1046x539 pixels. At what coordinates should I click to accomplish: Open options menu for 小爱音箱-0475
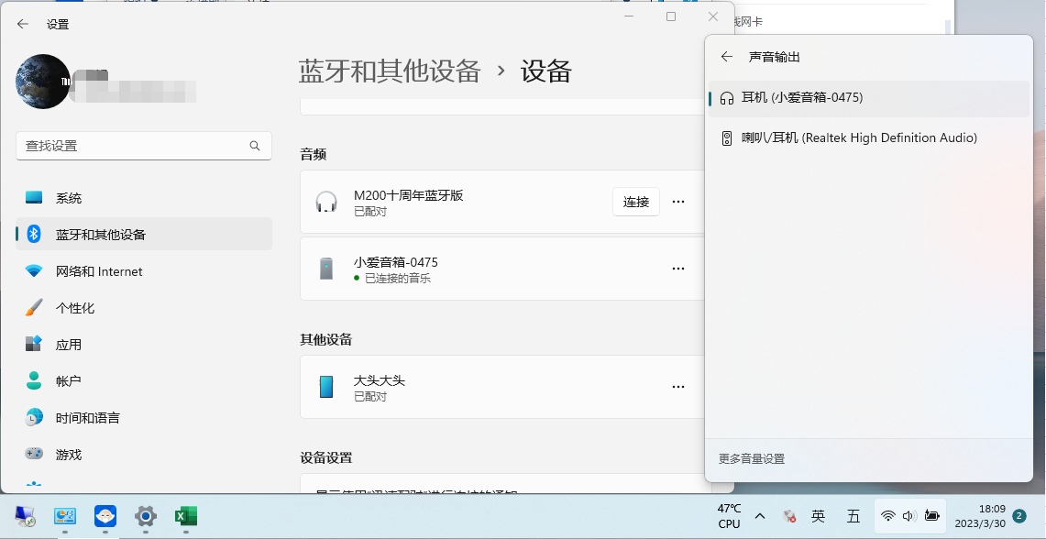click(x=678, y=268)
